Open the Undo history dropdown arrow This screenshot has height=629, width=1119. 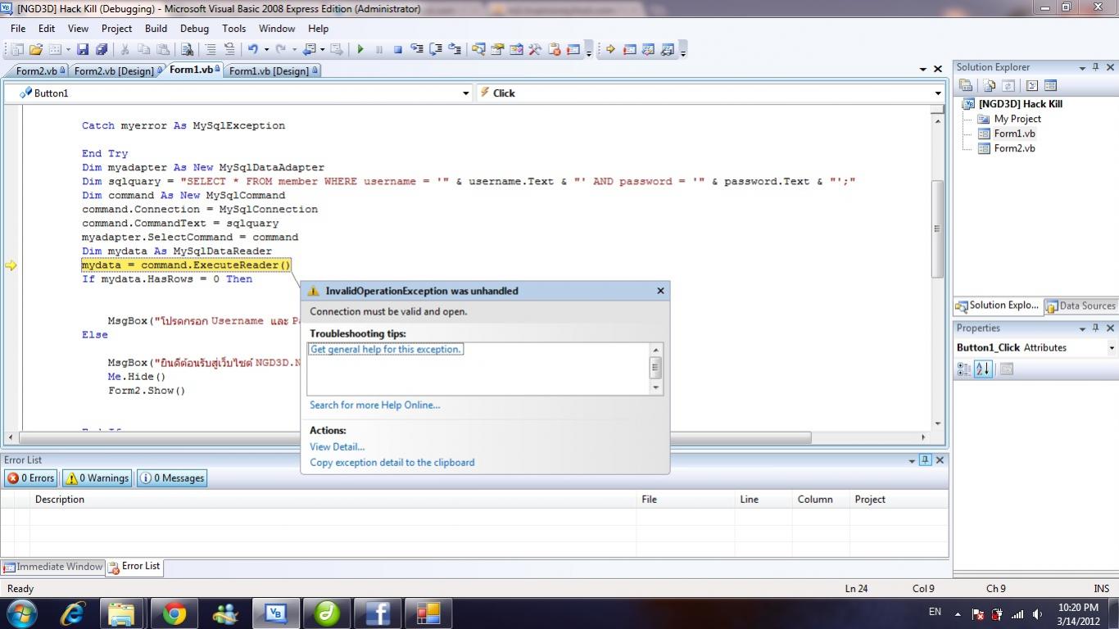pos(266,49)
